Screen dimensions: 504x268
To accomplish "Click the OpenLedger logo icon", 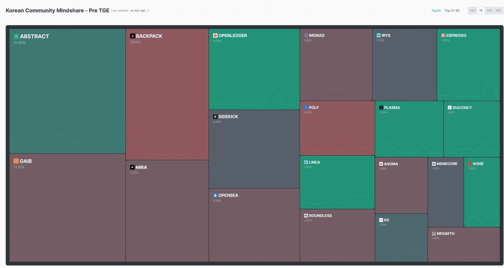I will click(215, 35).
